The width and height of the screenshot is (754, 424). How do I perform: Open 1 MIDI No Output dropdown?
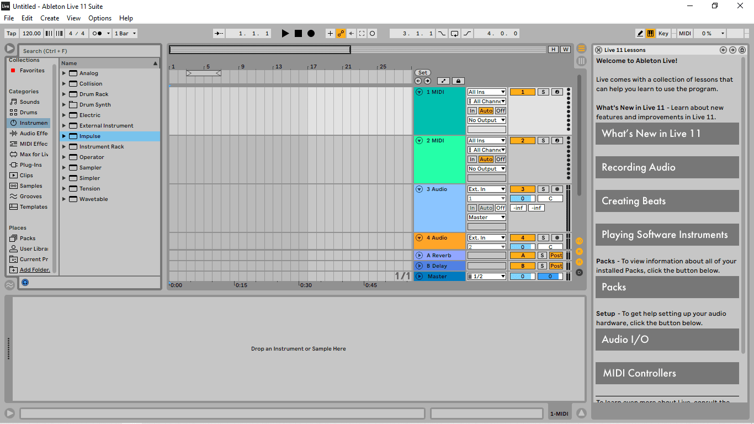[487, 120]
